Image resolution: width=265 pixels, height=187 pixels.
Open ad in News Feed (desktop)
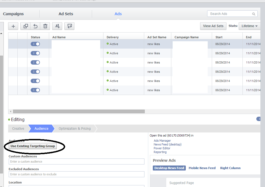pyautogui.click(x=168, y=144)
